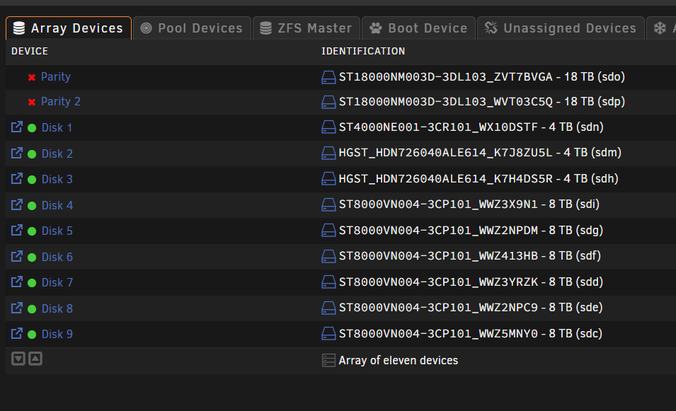Browse Disk 7 via its external-link icon
The height and width of the screenshot is (411, 676).
[17, 282]
